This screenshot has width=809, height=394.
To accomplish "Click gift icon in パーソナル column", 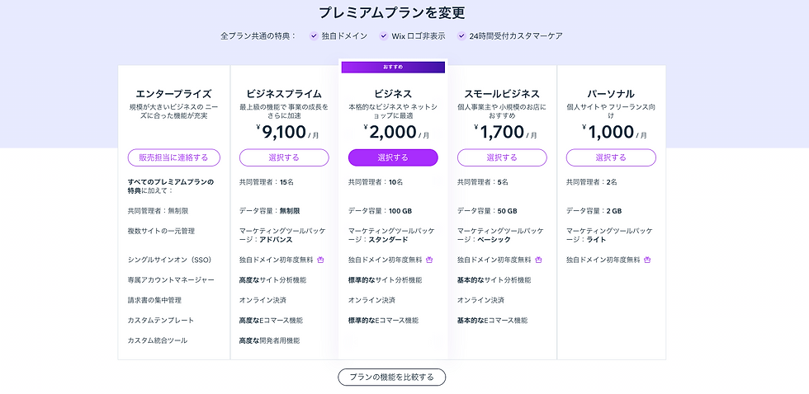I will tap(647, 260).
